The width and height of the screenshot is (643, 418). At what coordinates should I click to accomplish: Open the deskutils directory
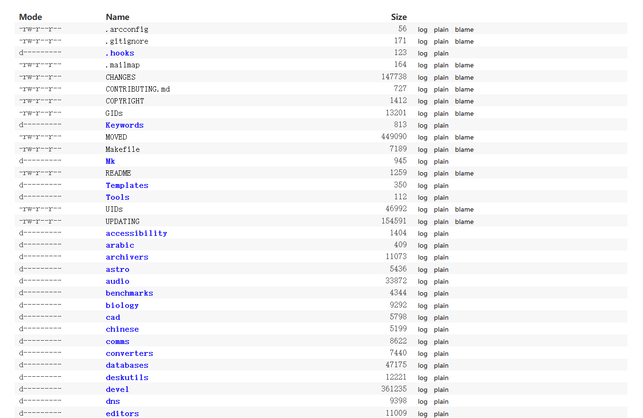click(x=127, y=378)
